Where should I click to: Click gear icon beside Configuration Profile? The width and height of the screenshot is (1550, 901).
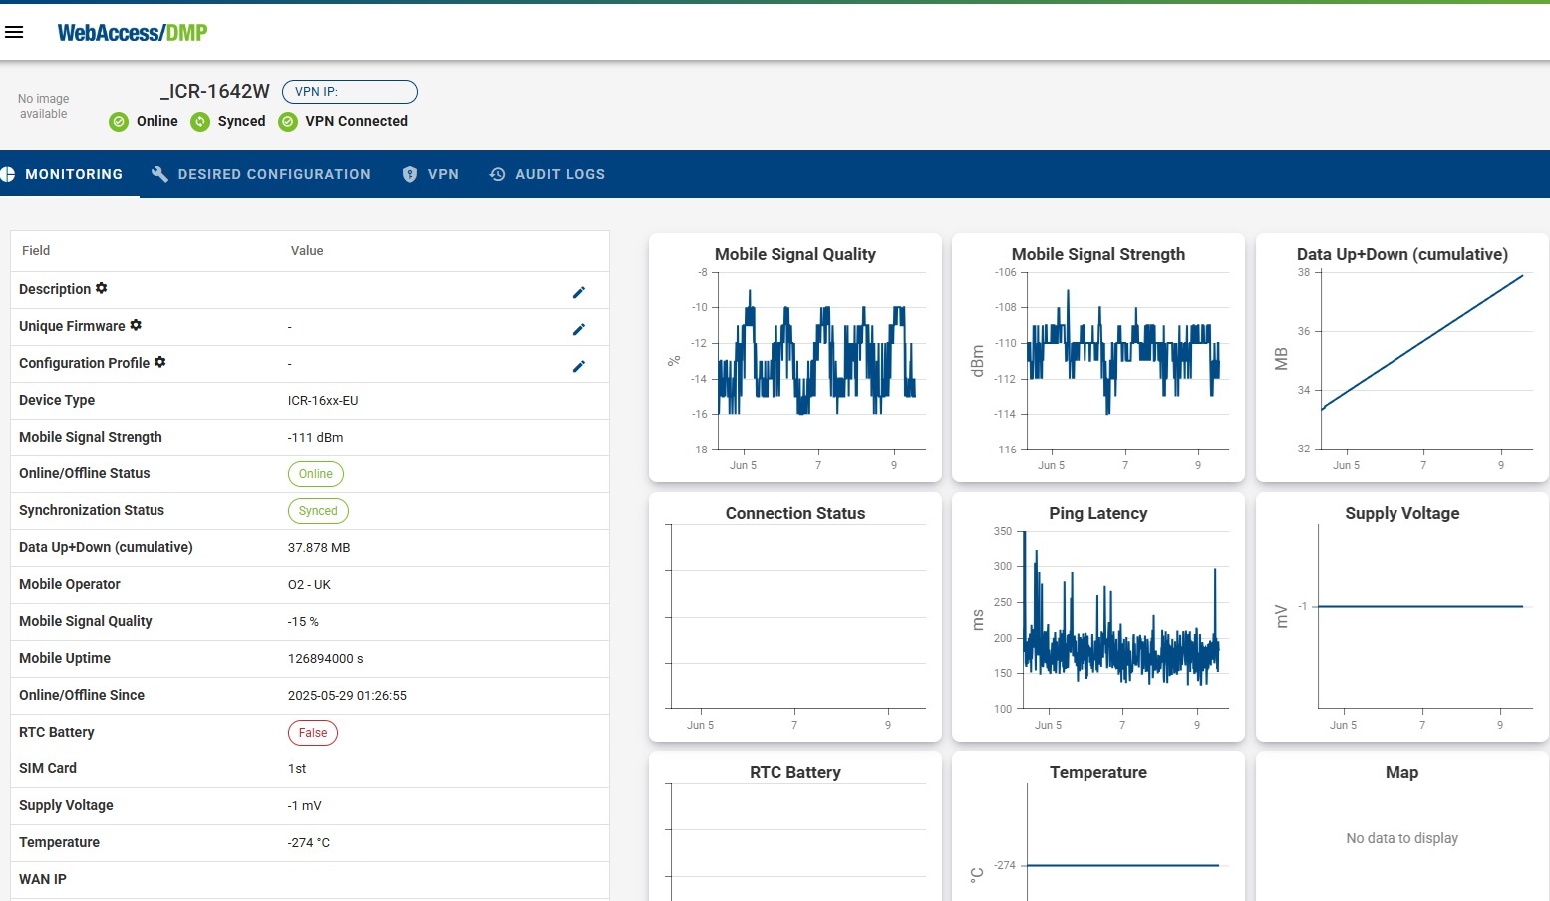click(159, 362)
